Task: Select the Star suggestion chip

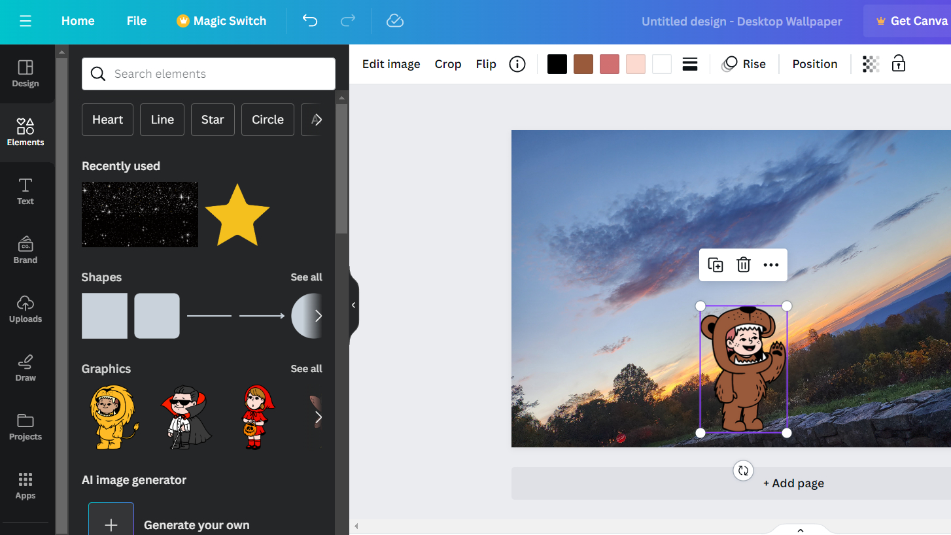Action: coord(213,120)
